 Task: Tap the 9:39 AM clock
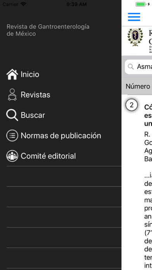76,4
